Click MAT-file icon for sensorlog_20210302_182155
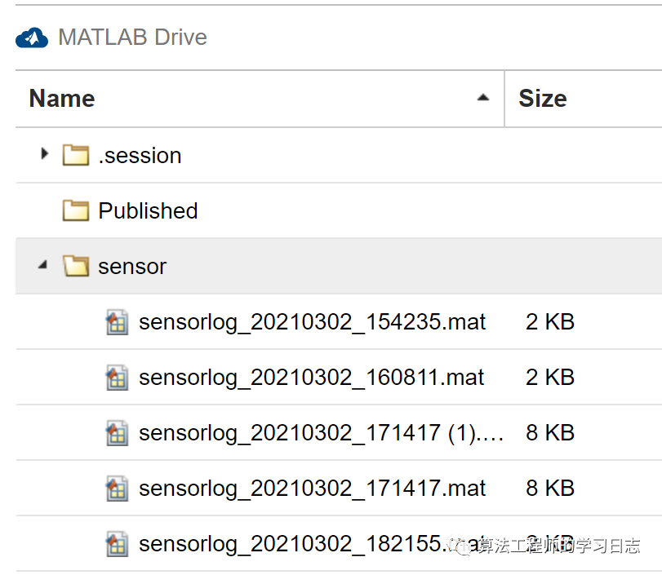 point(118,544)
